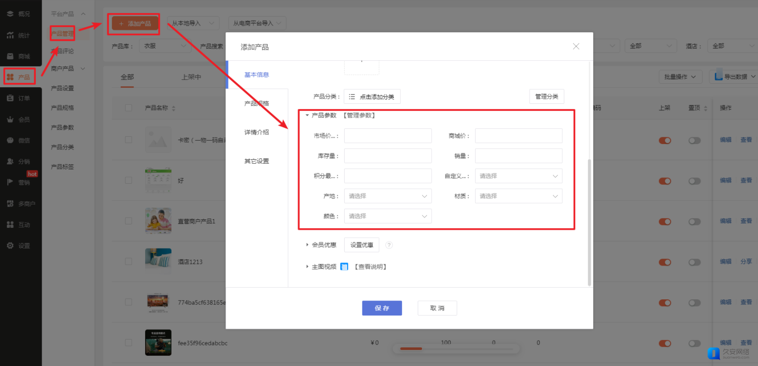The image size is (758, 366).
Task: Check the checkbox for 直营商户产品1 row
Action: click(x=128, y=221)
